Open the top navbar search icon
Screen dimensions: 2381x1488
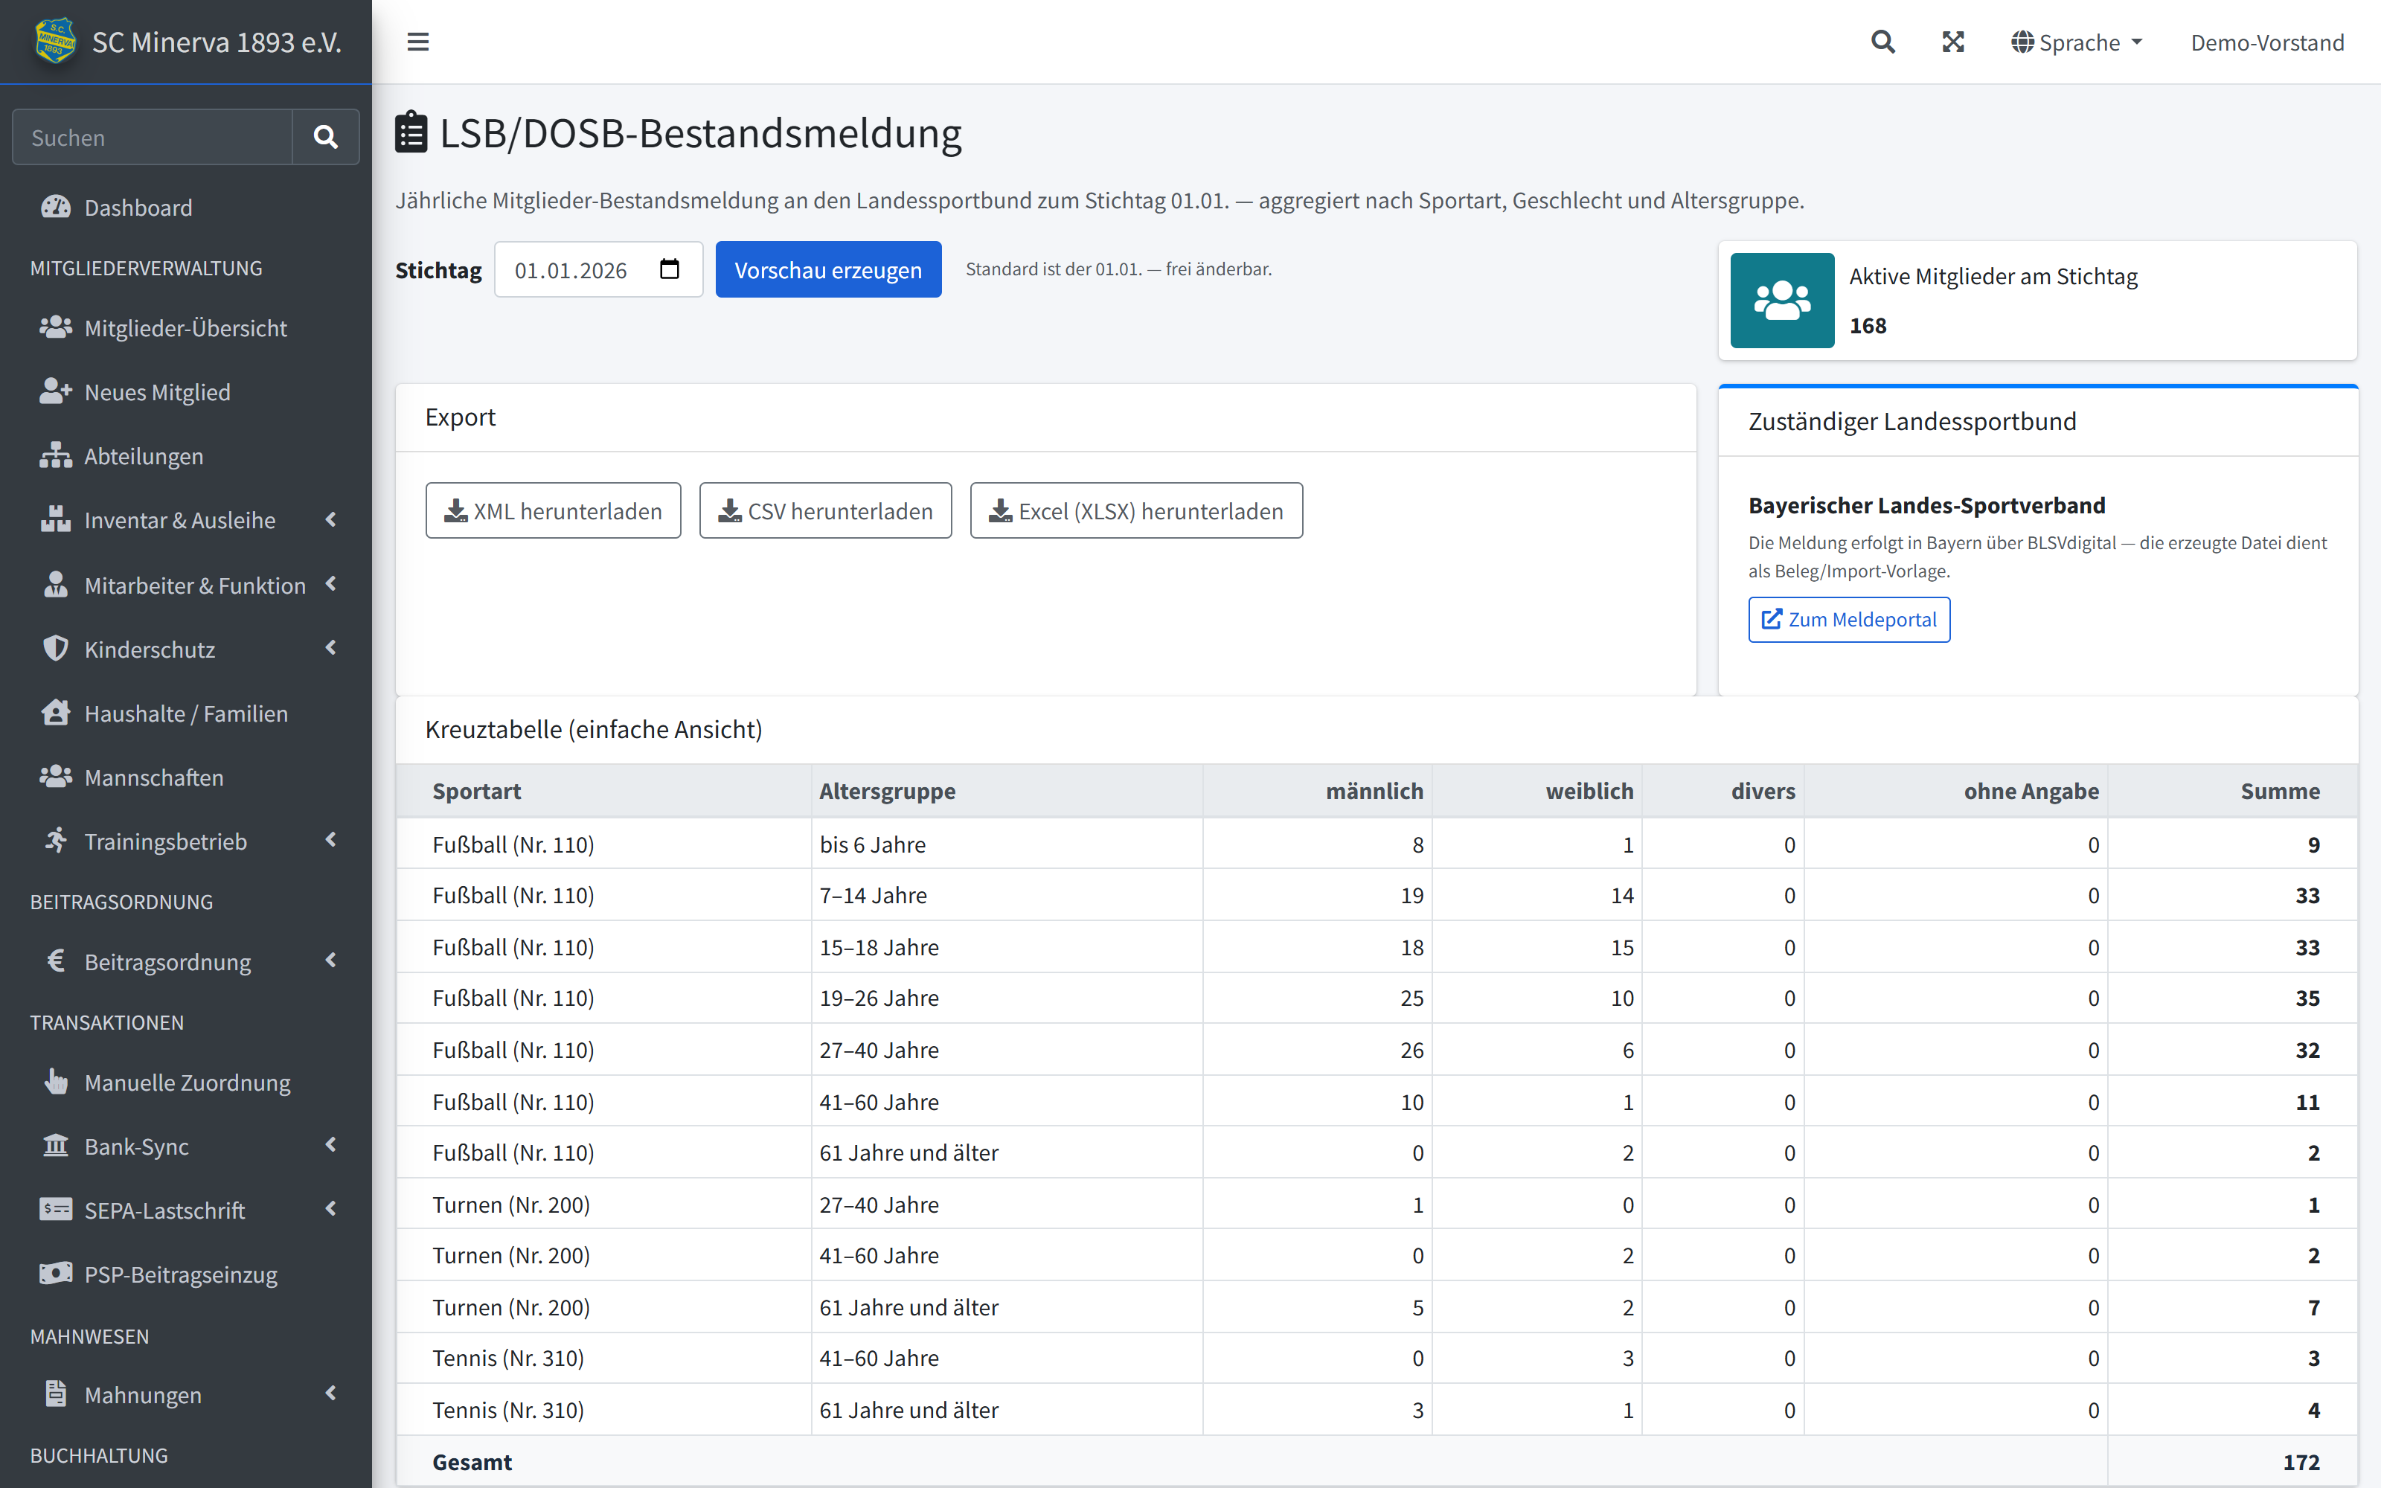coord(1882,42)
